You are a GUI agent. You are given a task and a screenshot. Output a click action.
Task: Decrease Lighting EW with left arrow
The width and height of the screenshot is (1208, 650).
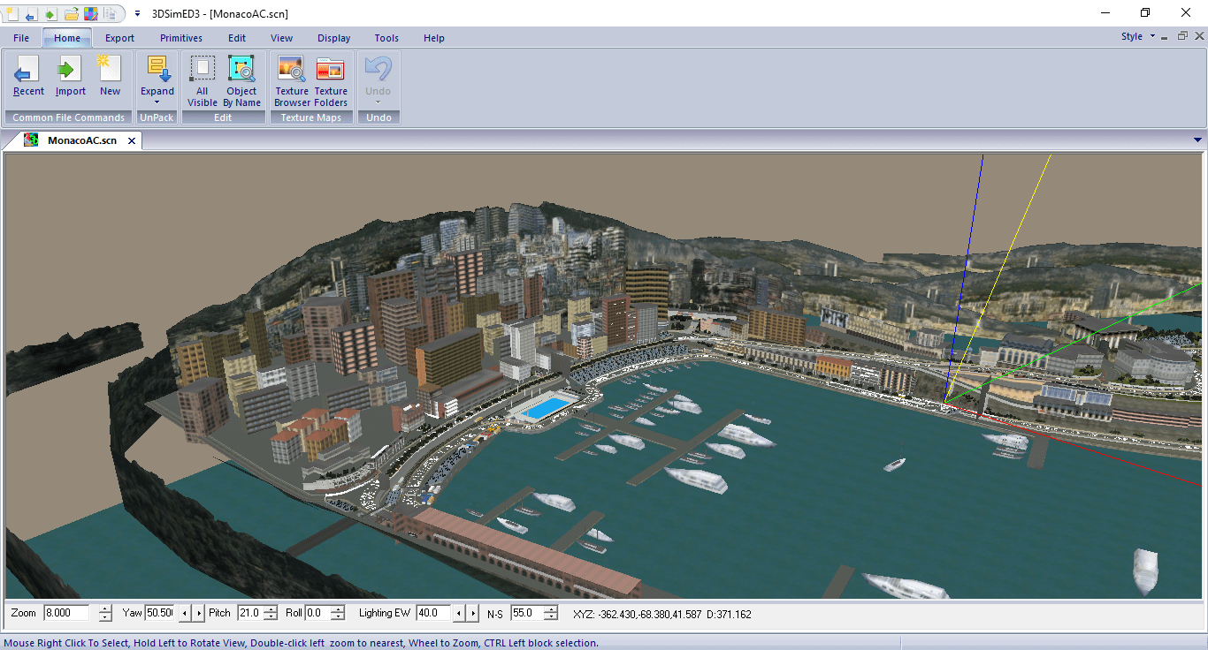click(x=459, y=613)
